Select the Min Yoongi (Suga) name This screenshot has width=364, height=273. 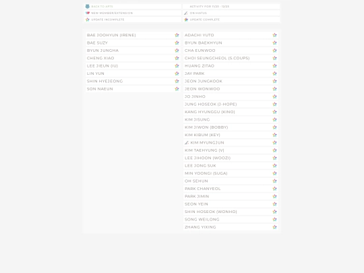(x=206, y=173)
